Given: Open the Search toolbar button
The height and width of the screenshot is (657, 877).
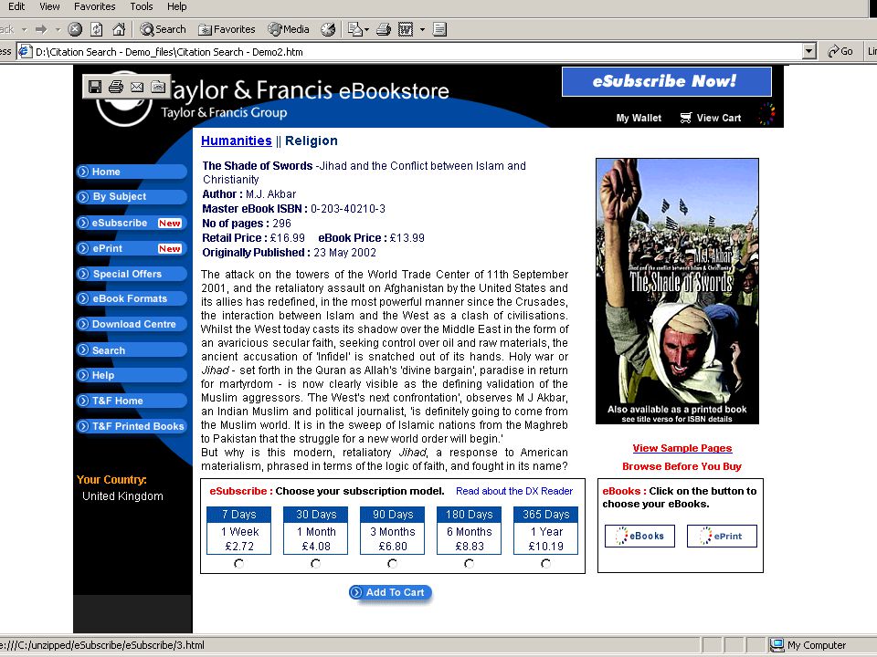Looking at the screenshot, I should point(163,29).
